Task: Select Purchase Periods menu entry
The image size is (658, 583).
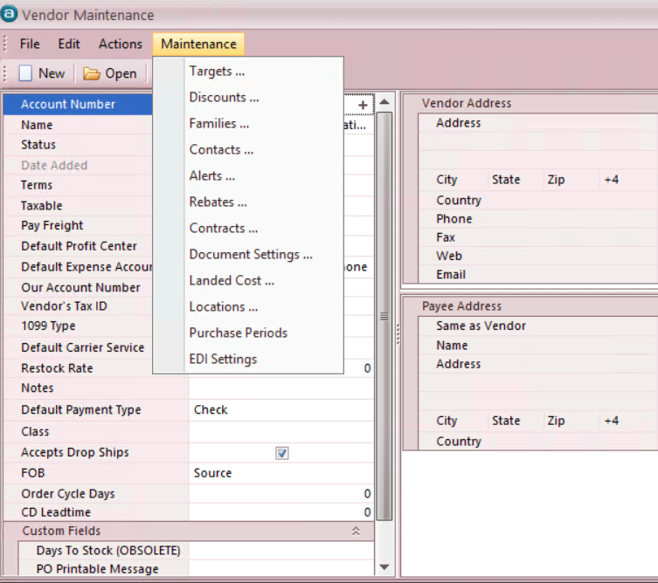Action: coord(238,333)
